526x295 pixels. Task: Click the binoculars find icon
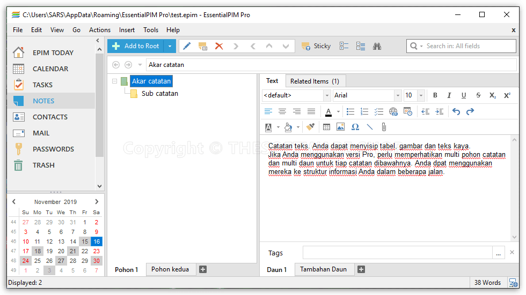pos(377,46)
